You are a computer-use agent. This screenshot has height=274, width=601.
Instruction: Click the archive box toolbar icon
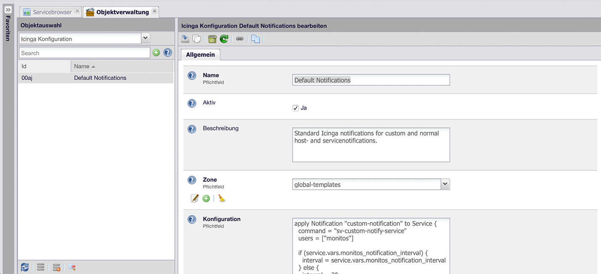click(x=212, y=39)
